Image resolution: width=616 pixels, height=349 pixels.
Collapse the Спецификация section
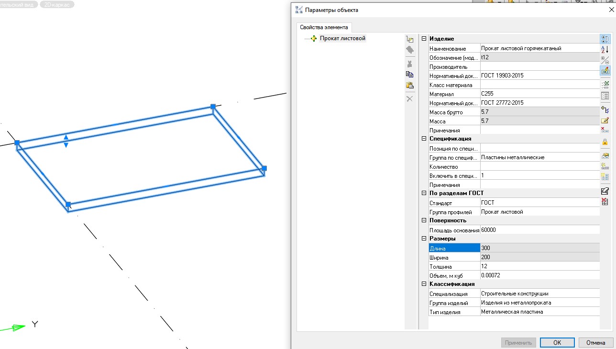point(424,139)
